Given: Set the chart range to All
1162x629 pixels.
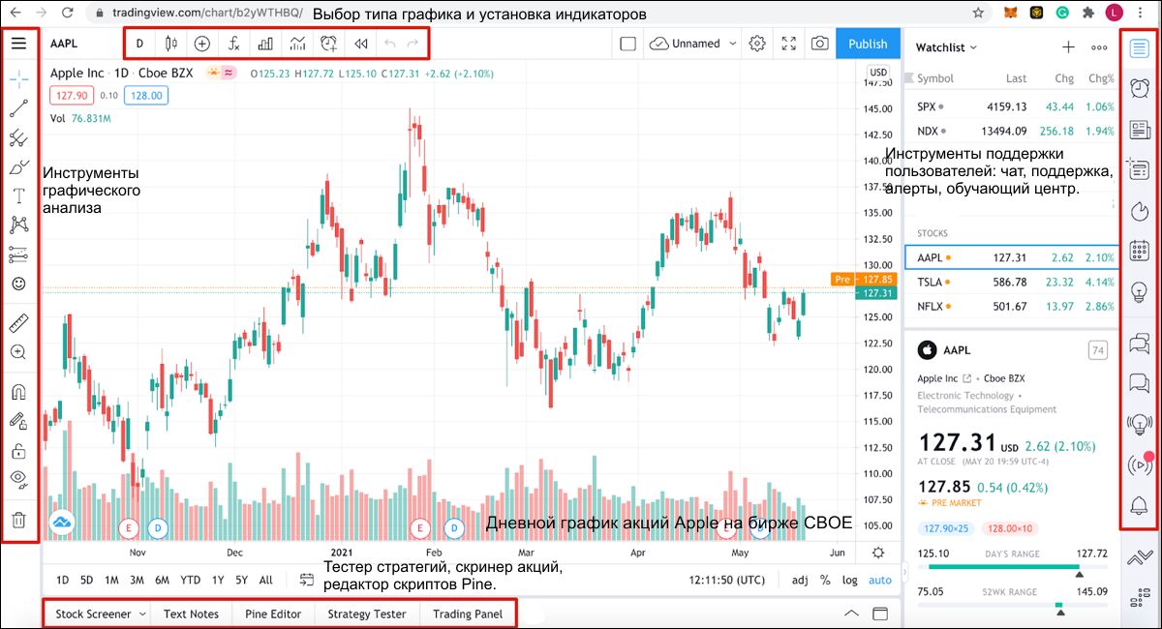Looking at the screenshot, I should [265, 580].
